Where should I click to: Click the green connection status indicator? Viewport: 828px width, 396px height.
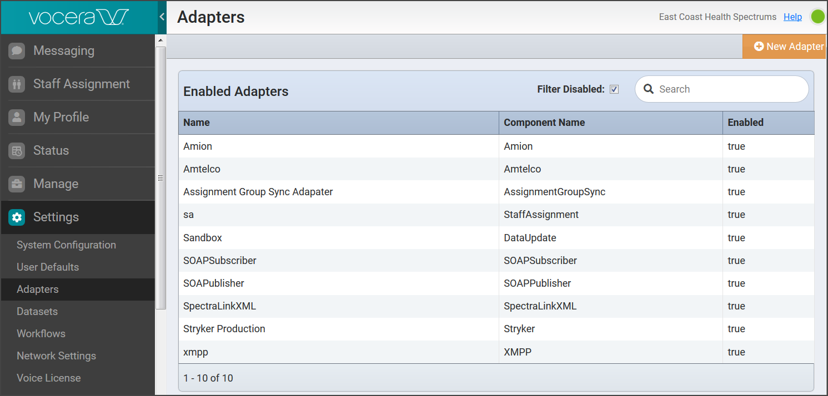pos(817,17)
